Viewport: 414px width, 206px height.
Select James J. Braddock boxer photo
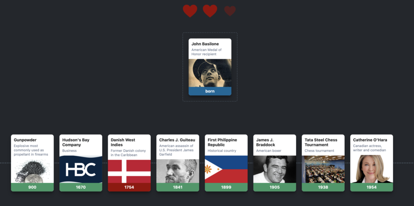pyautogui.click(x=275, y=169)
